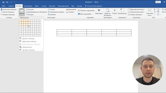Click the first cell of the document table

(x=64, y=30)
